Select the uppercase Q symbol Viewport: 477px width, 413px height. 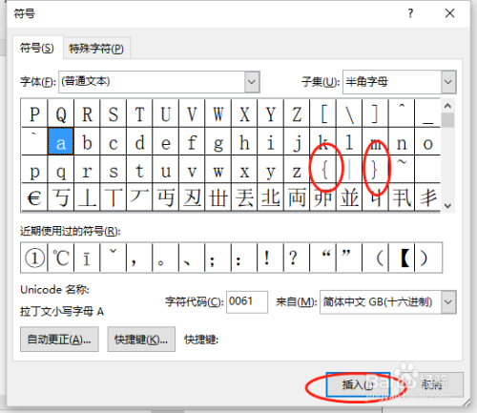(x=61, y=114)
